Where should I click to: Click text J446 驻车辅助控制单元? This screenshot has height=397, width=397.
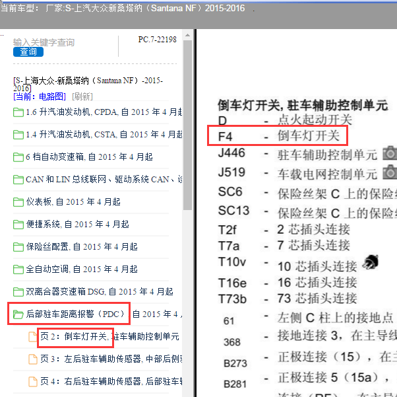pos(297,154)
